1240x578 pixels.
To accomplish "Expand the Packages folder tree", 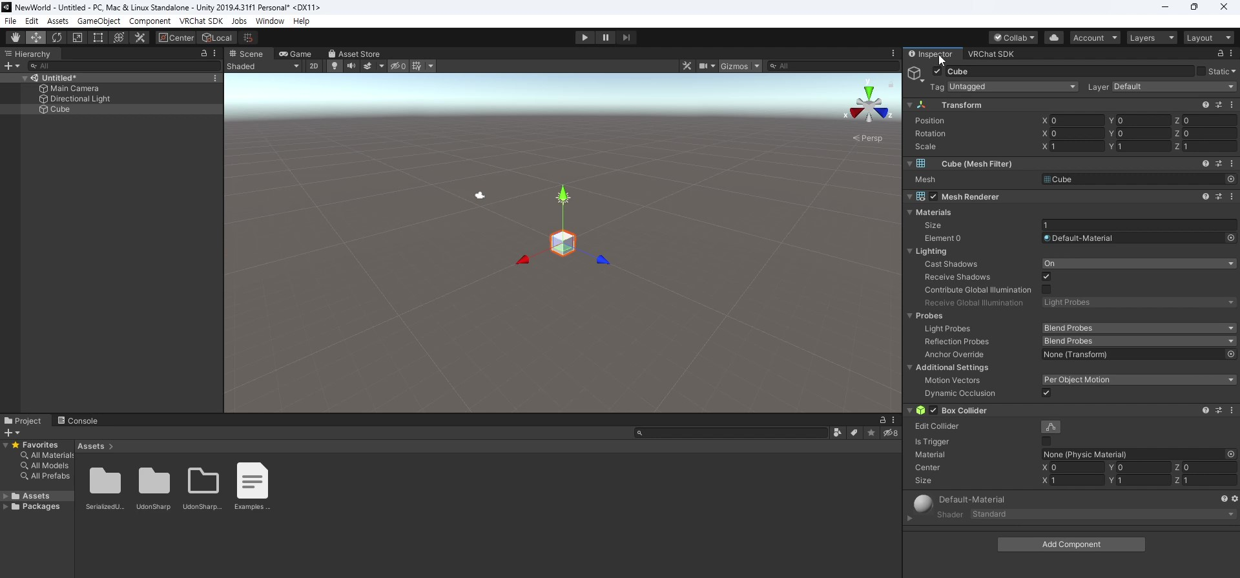I will click(x=6, y=506).
